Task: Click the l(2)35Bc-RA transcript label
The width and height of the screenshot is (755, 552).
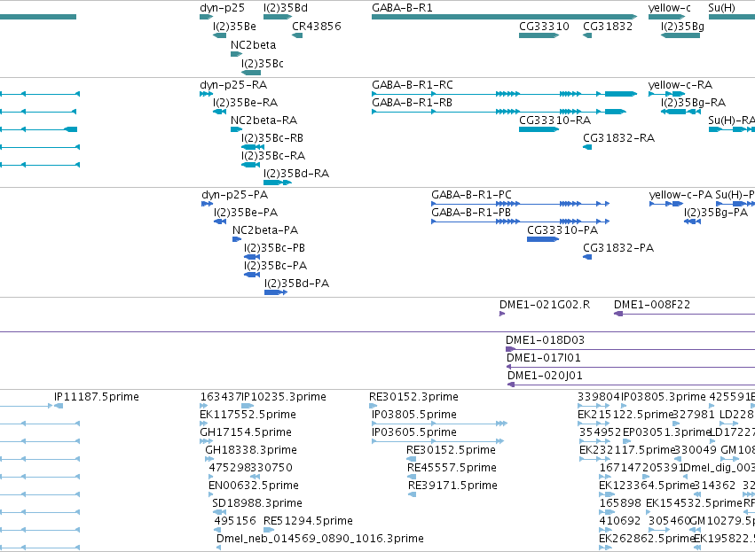Action: [x=273, y=156]
